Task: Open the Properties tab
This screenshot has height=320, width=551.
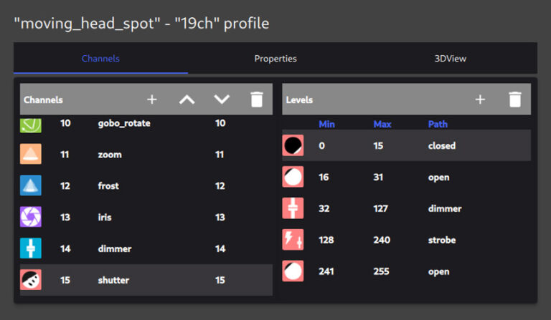Action: coord(275,59)
